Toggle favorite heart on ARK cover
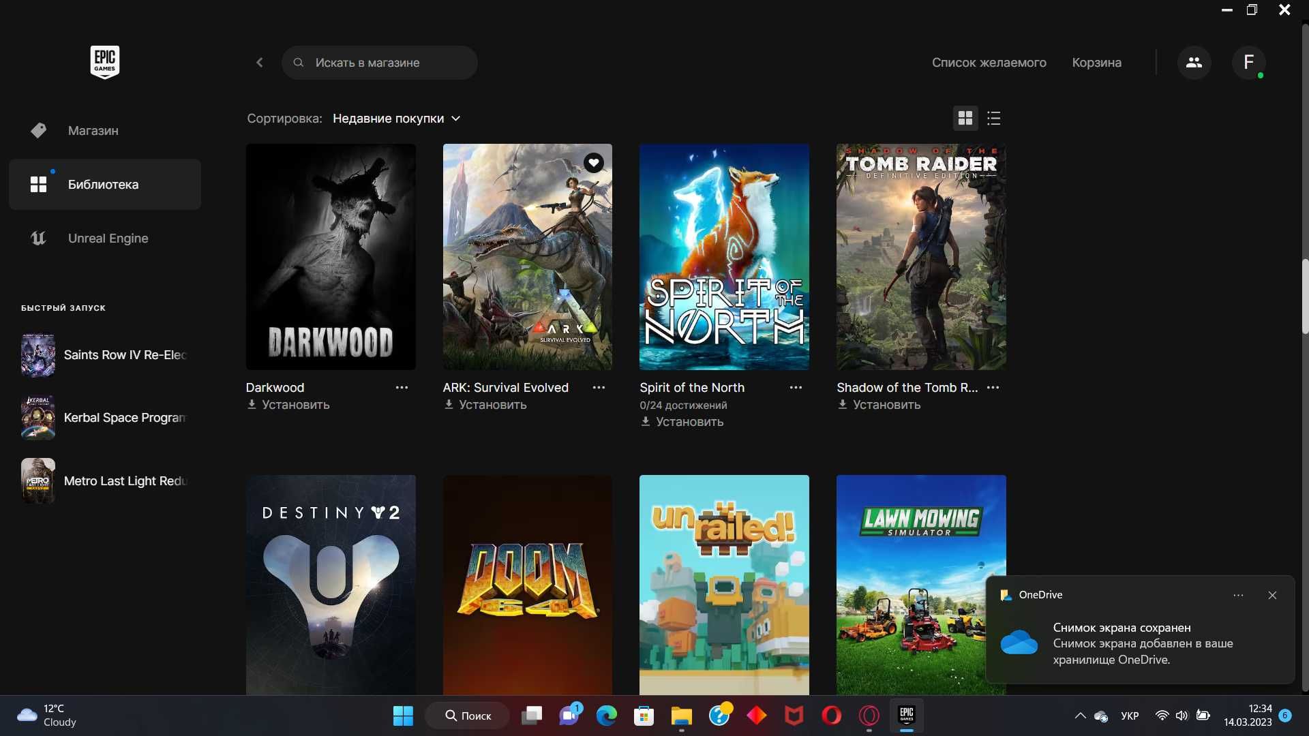 click(594, 162)
